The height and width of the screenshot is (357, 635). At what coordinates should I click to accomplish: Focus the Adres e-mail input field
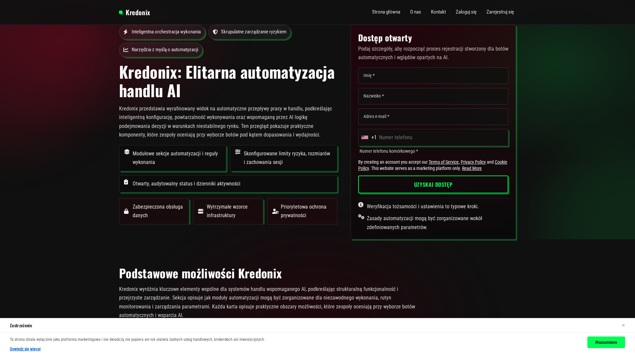[x=433, y=117]
